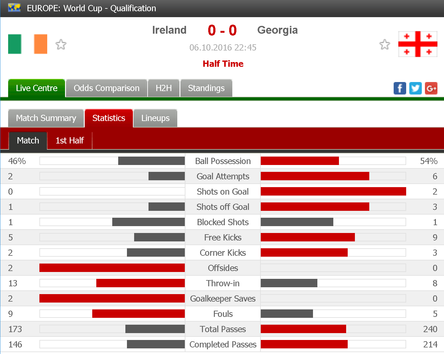Click the Ireland flag icon

[28, 44]
